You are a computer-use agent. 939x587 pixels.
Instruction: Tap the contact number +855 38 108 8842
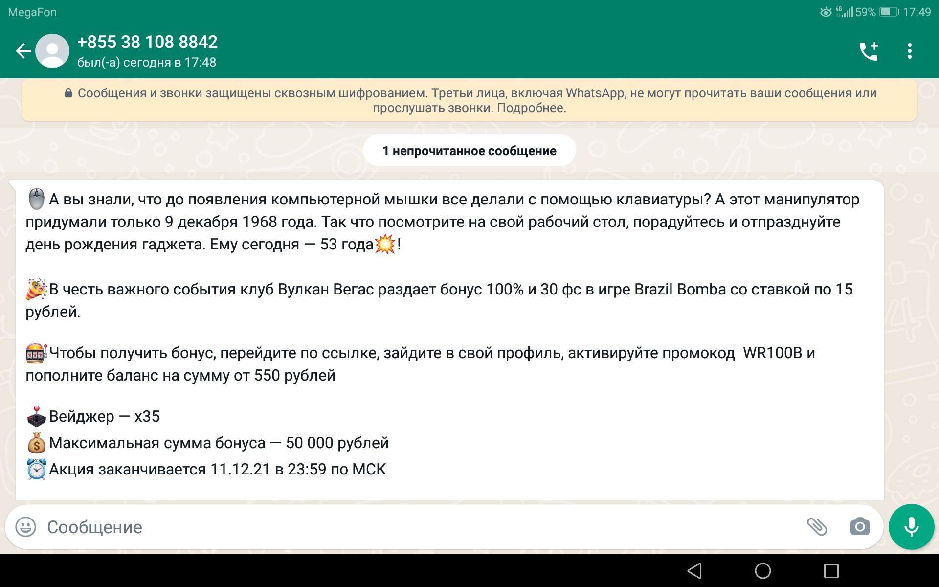147,42
